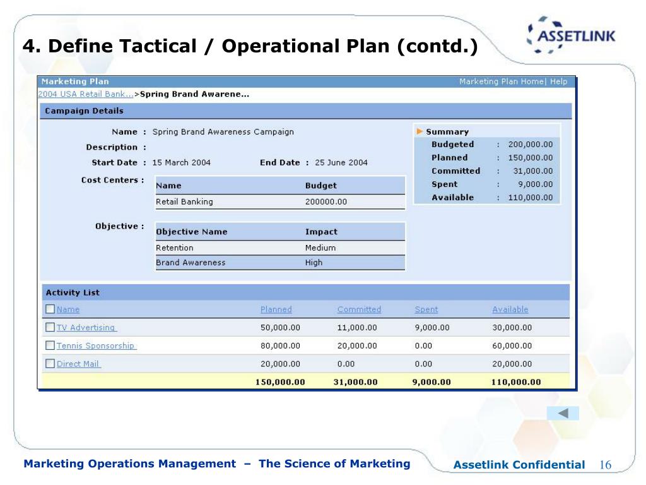Click the ASSETLINK logo
This screenshot has height=485, width=646.
click(571, 35)
